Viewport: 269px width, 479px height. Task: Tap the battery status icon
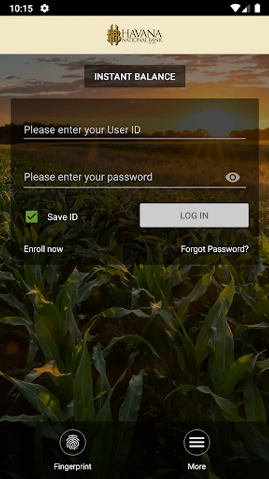coord(257,8)
